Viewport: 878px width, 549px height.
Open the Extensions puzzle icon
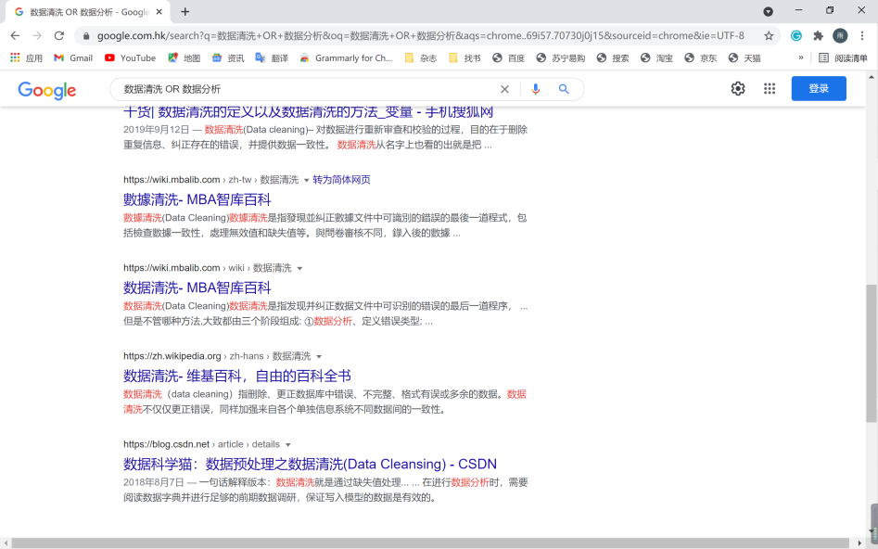(818, 36)
